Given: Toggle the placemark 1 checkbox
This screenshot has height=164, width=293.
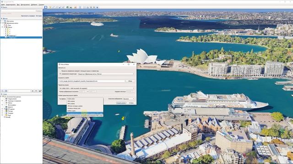Looking at the screenshot, I should pyautogui.click(x=6, y=29).
